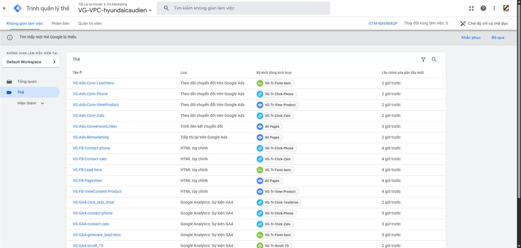Screen dimensions: 521x248
Task: Open the VG-GA4-click_test_drive tag
Action: pyautogui.click(x=93, y=202)
